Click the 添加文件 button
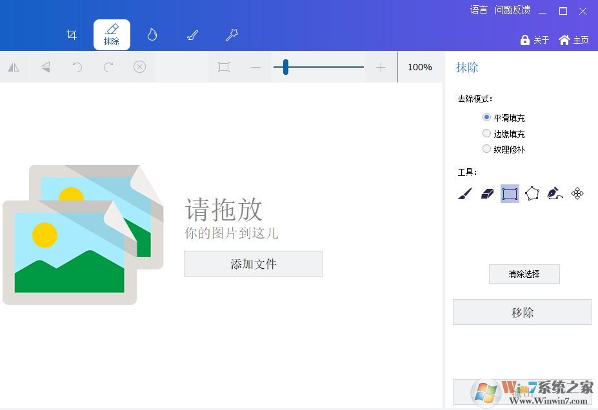Image resolution: width=598 pixels, height=410 pixels. click(x=253, y=264)
